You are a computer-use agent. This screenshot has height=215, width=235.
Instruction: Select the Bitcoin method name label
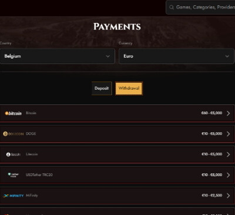tap(31, 113)
